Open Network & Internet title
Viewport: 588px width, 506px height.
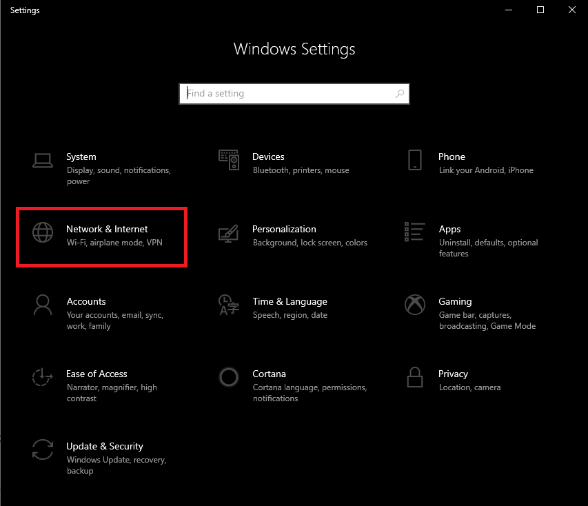pos(107,229)
